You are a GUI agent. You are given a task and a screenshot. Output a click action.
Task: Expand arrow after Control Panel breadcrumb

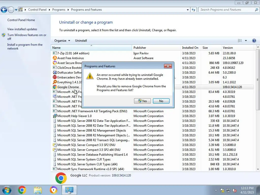point(50,10)
